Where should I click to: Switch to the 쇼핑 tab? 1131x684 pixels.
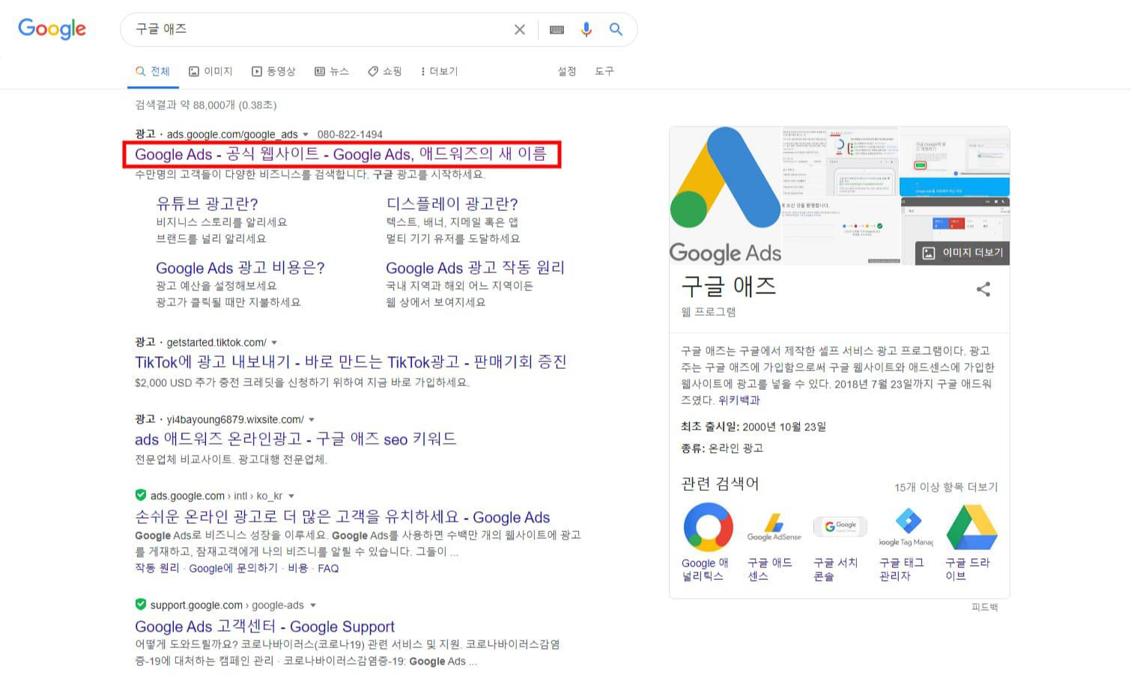[385, 71]
